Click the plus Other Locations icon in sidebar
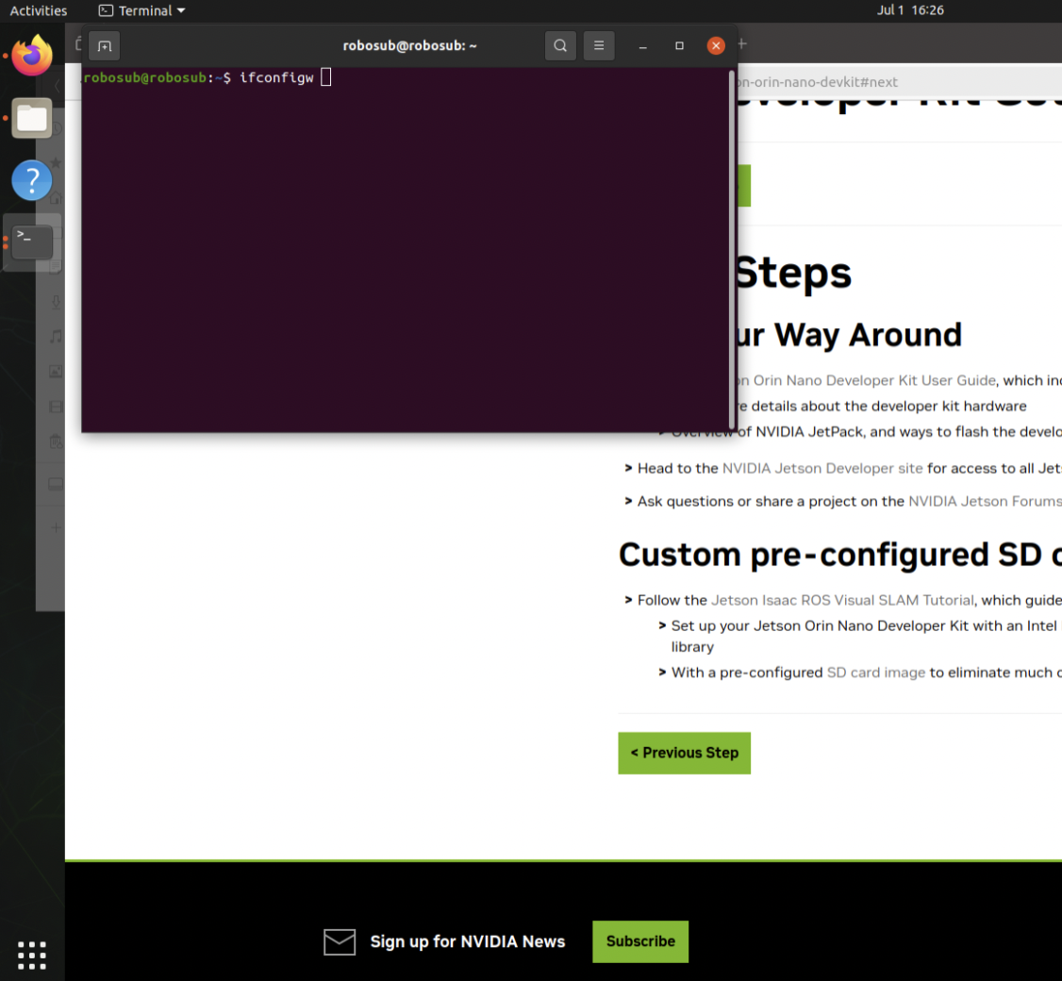Viewport: 1062px width, 981px height. [56, 528]
